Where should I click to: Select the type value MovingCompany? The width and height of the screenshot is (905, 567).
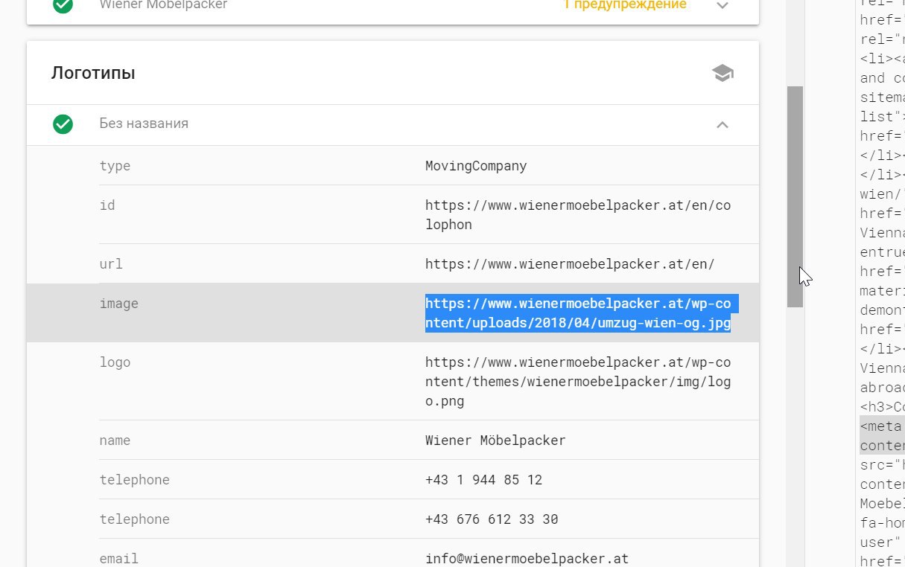point(476,166)
